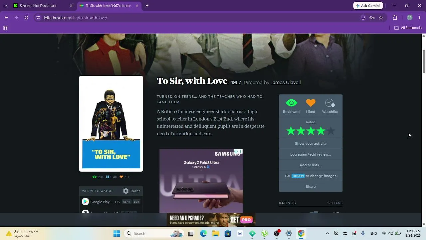Show hidden system tray icons
Screen dimensions: 426x240
click(327, 234)
